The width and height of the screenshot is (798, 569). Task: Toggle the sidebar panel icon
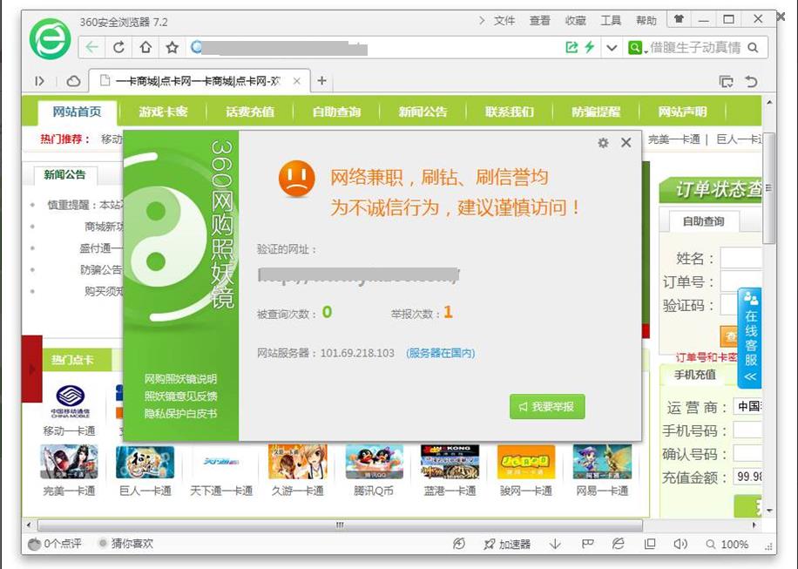(x=40, y=81)
